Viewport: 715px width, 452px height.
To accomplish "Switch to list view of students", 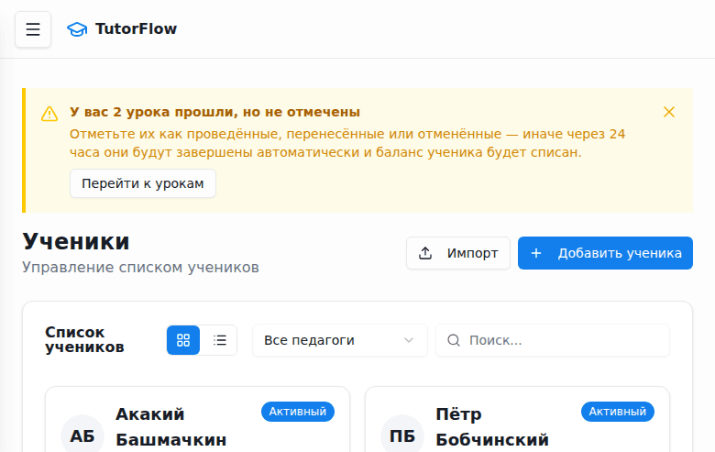I will click(220, 340).
